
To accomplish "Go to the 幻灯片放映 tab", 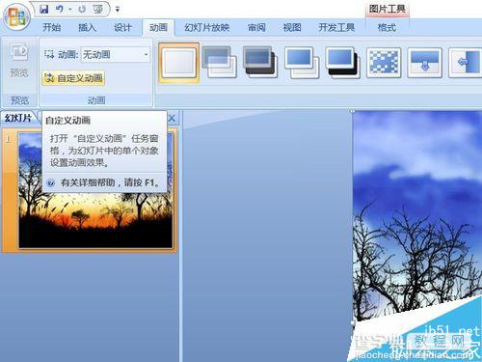I will pyautogui.click(x=207, y=27).
